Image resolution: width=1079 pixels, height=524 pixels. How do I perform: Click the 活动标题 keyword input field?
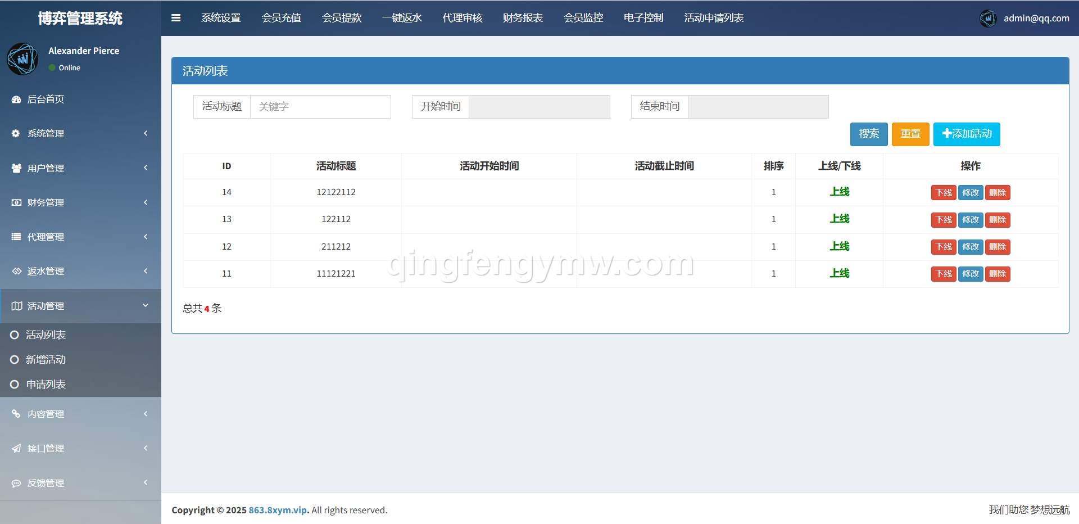(x=320, y=107)
